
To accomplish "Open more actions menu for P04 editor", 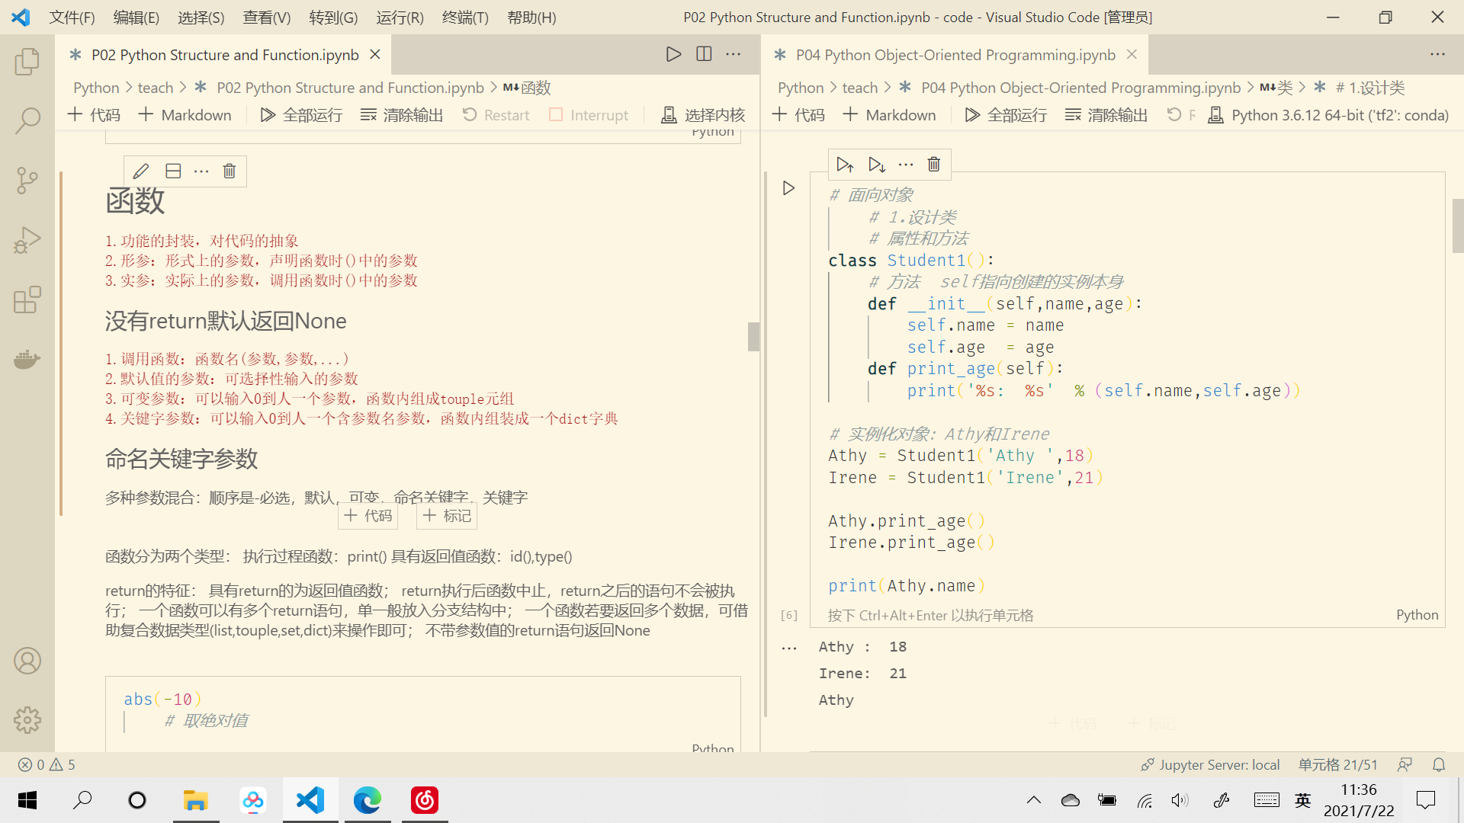I will [1439, 54].
